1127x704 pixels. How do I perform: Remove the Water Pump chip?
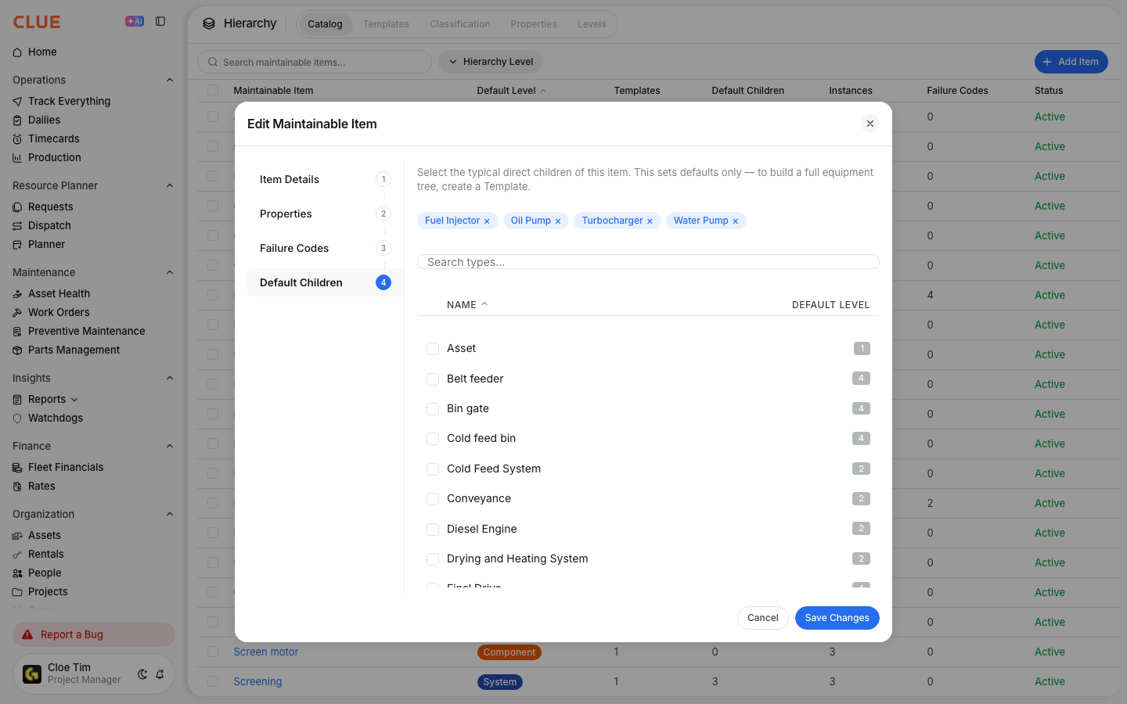click(x=735, y=221)
